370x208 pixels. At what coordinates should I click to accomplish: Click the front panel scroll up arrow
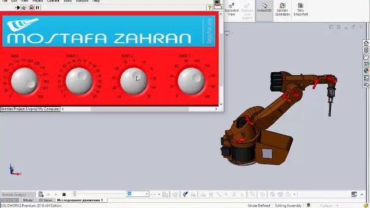(x=221, y=14)
